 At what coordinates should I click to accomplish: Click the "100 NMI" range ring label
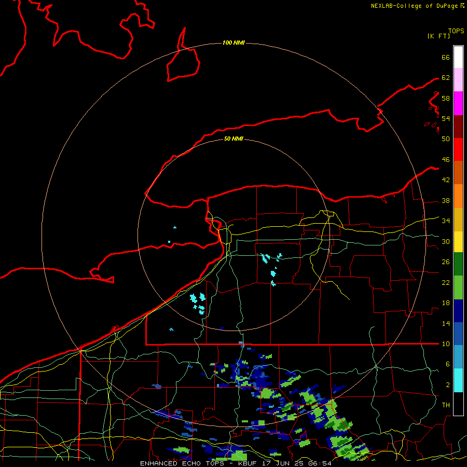233,43
